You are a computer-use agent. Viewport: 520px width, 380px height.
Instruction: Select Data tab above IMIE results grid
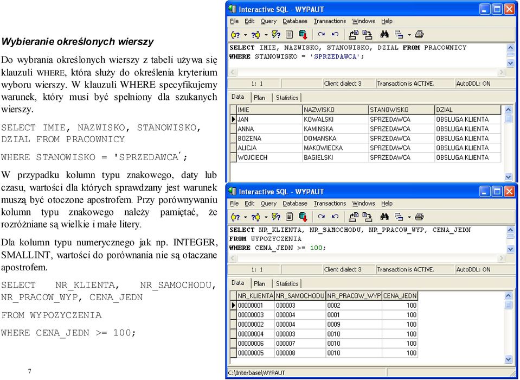(x=238, y=97)
